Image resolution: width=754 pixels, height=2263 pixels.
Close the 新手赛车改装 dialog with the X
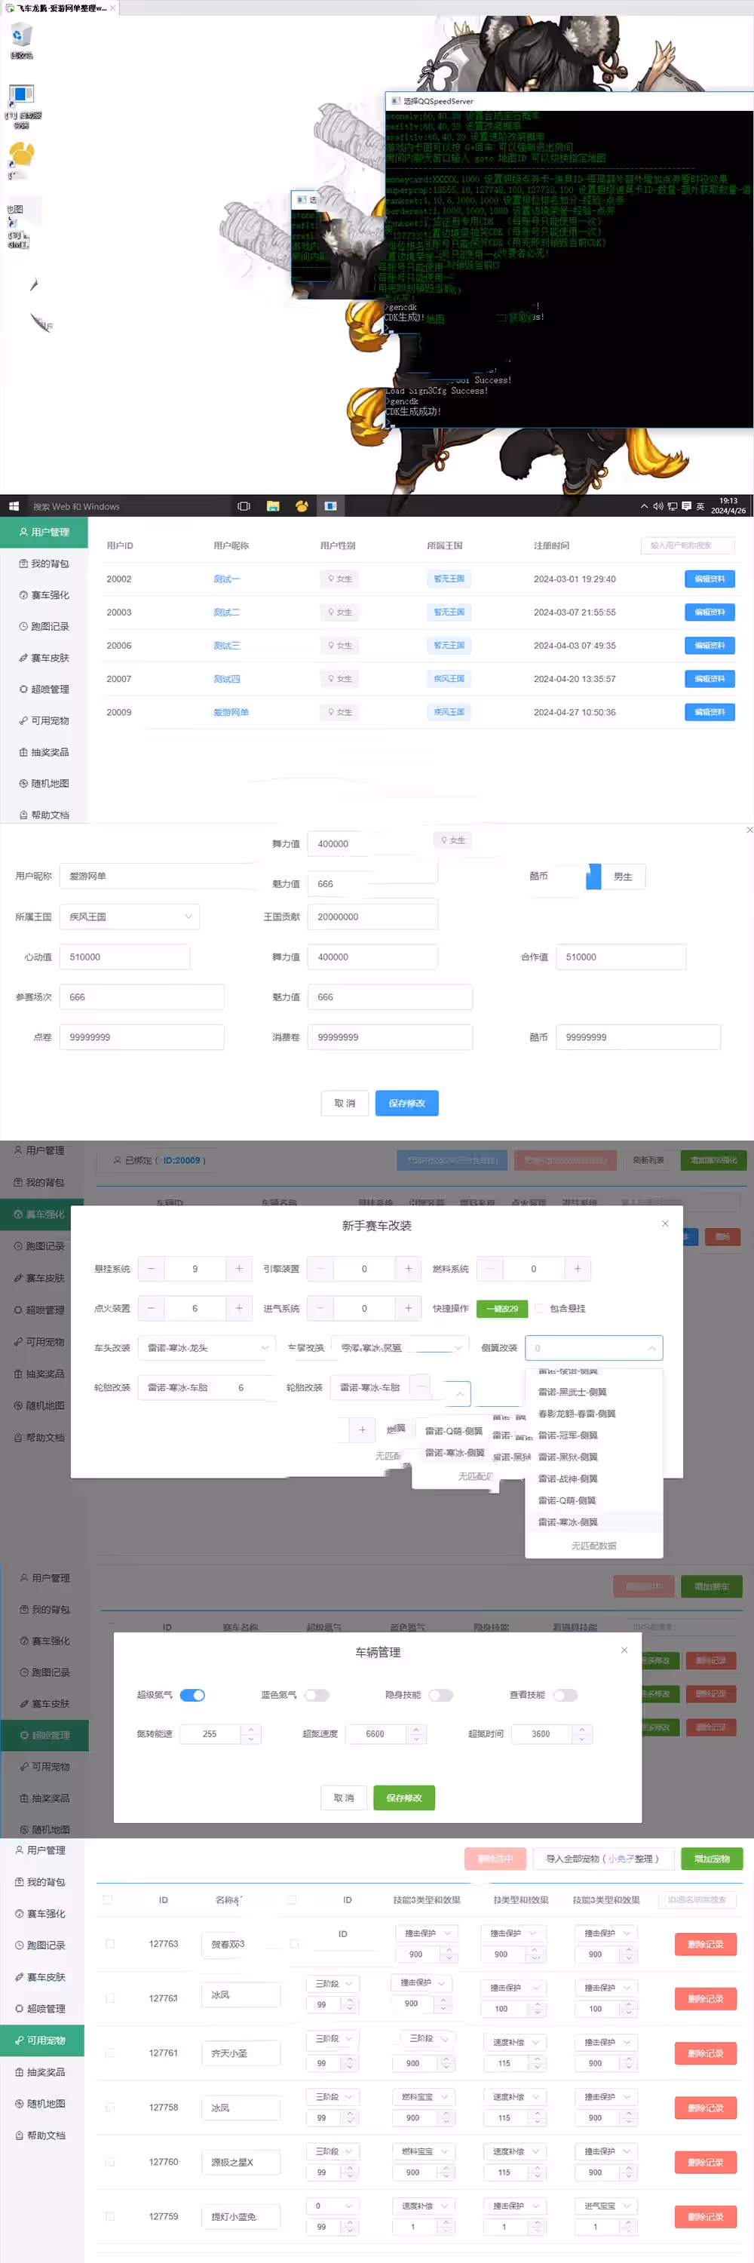coord(664,1224)
